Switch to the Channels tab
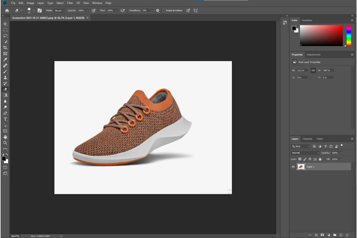This screenshot has height=238, width=357. coord(307,139)
